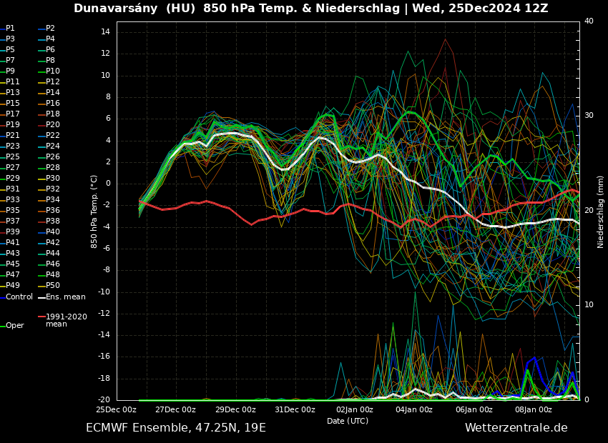Select the P50 legend entry
This screenshot has height=443, width=608.
(53, 286)
